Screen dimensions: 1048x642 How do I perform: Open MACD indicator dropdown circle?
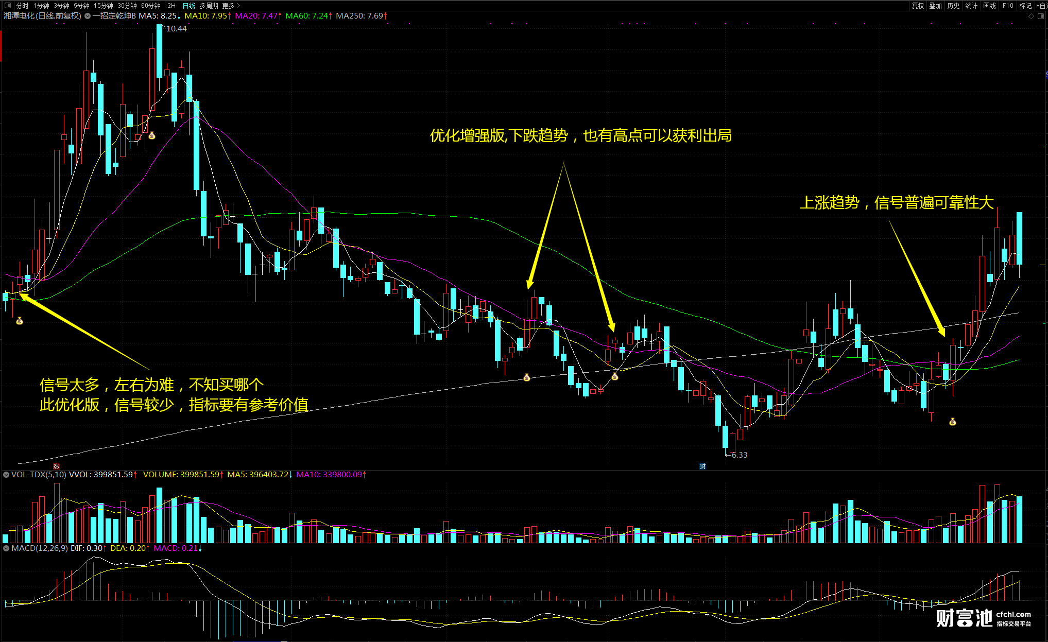click(x=6, y=548)
